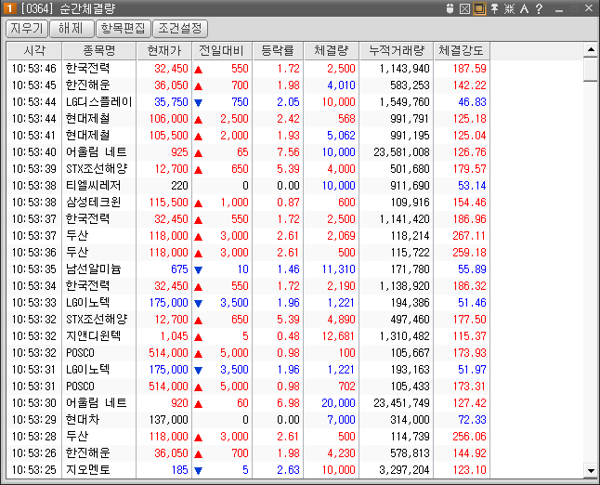Click strength value 51.97 for LG이노텍

click(x=472, y=370)
